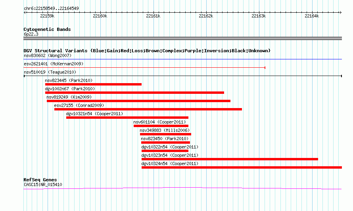Click the chr6:22158549..22164549 coordinate label
This screenshot has width=353, height=211.
tap(51, 9)
